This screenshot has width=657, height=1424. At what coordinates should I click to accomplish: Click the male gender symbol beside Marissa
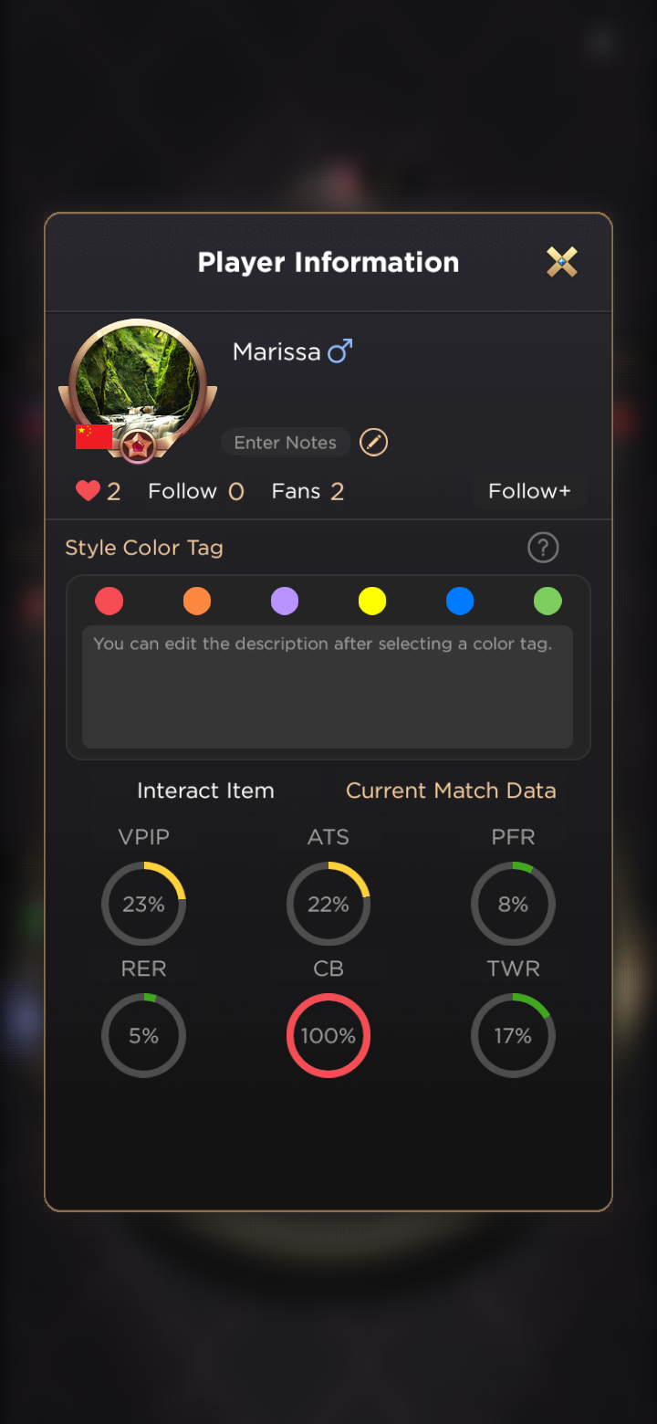[x=340, y=351]
